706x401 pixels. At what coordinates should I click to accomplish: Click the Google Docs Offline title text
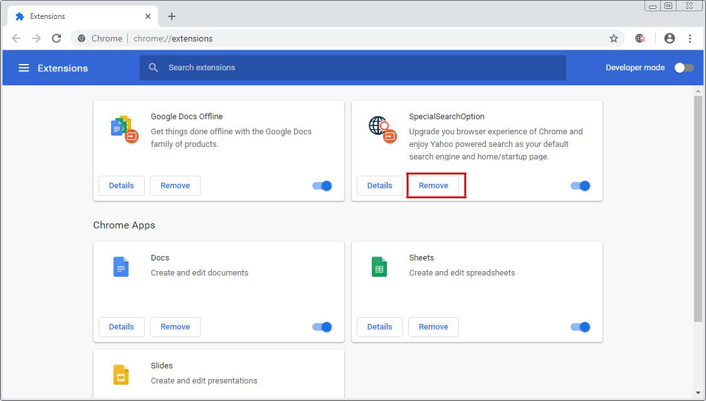tap(187, 116)
